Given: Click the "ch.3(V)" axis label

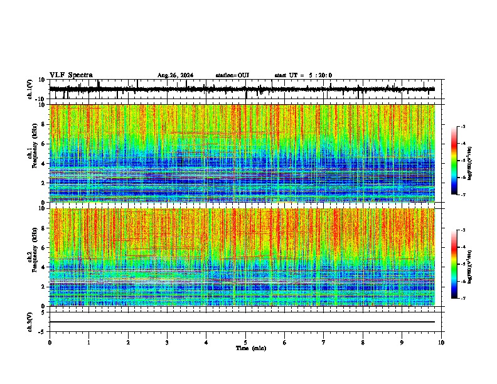Looking at the screenshot, I should [x=30, y=323].
